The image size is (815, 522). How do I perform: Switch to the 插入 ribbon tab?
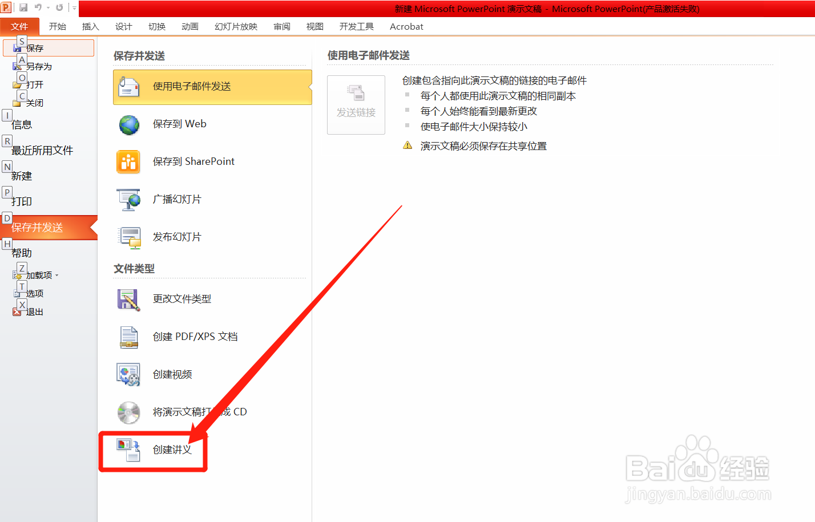pyautogui.click(x=91, y=26)
